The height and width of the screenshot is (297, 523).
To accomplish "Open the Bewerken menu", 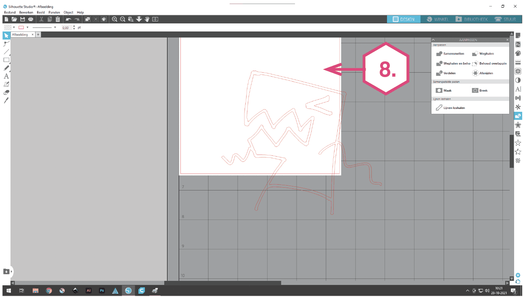I will click(26, 13).
